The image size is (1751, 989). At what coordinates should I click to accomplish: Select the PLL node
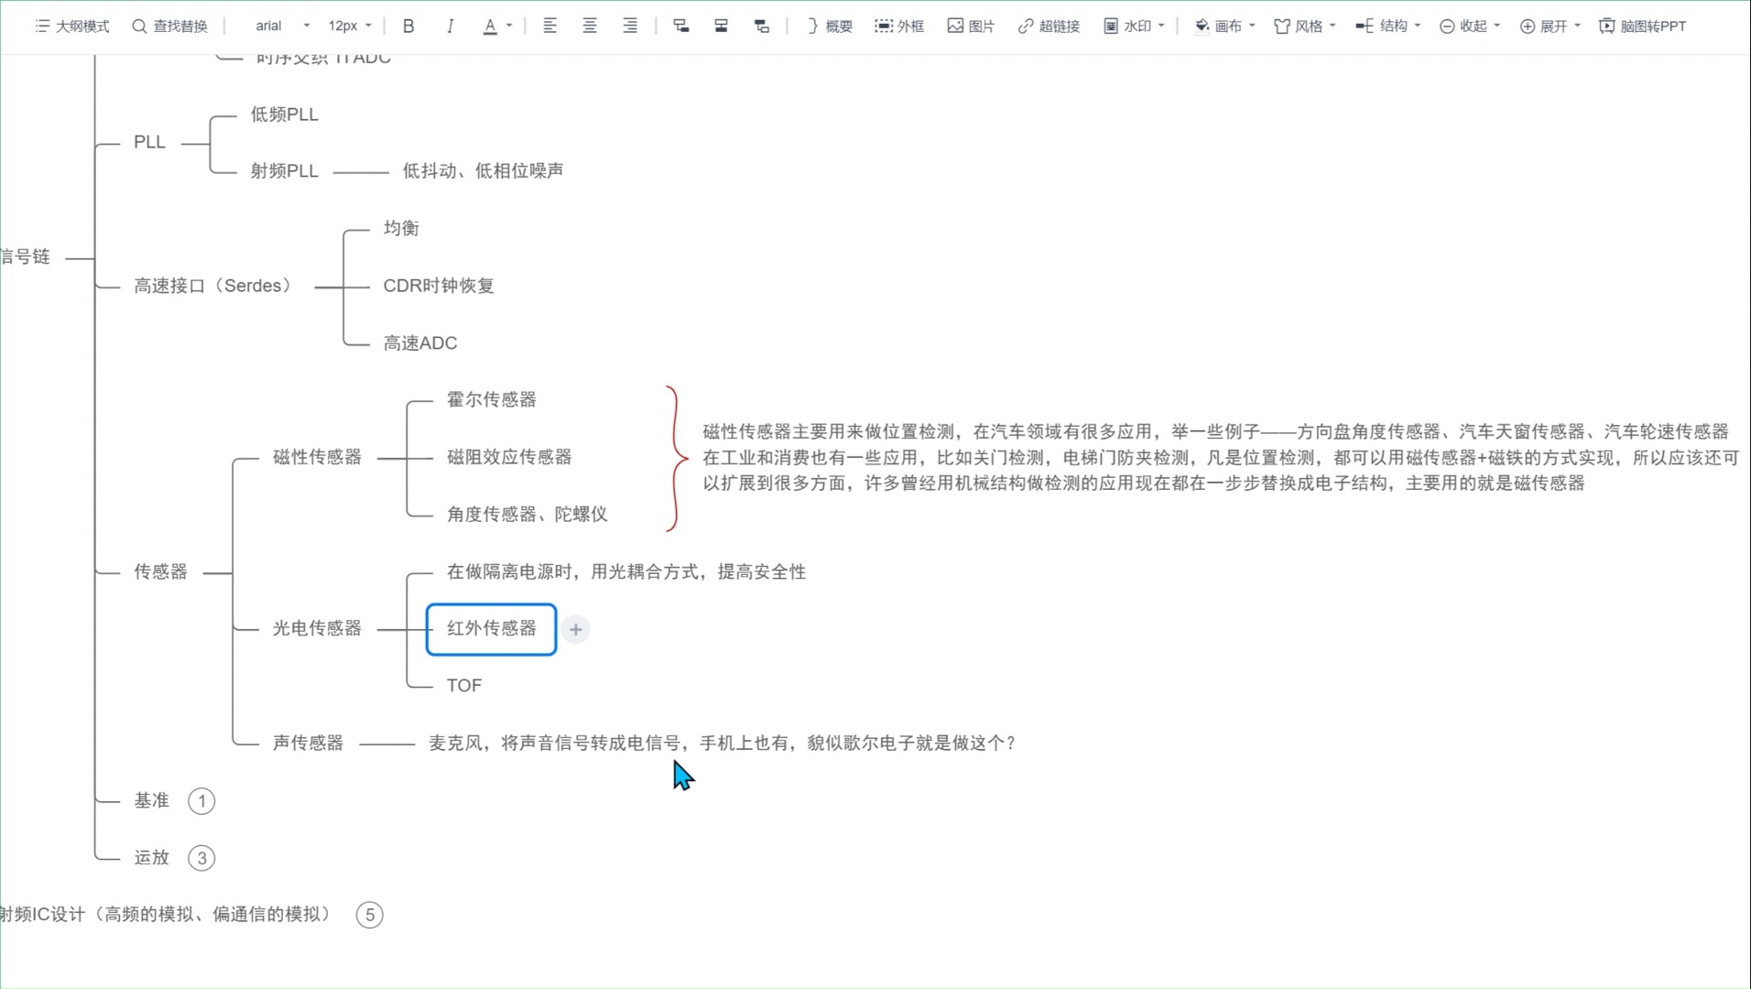(149, 142)
